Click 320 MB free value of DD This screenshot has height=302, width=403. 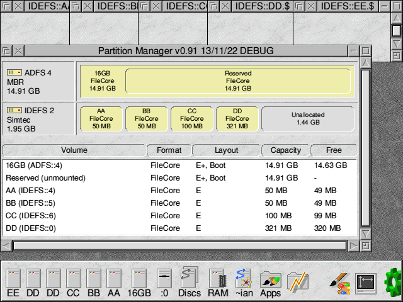(327, 228)
